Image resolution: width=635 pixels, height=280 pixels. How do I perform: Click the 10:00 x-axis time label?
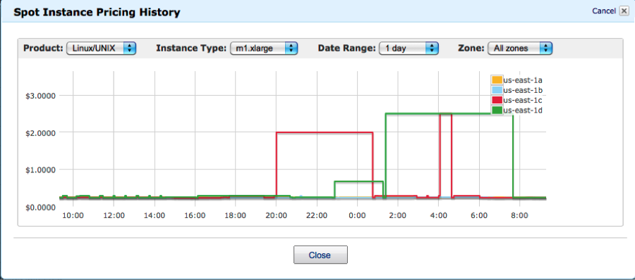[73, 215]
